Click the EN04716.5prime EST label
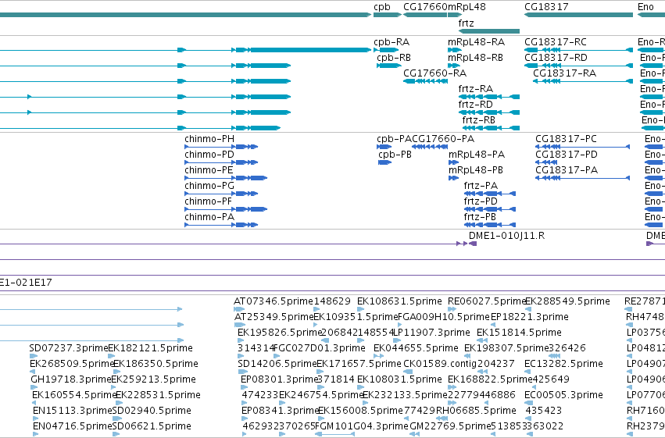 point(73,426)
